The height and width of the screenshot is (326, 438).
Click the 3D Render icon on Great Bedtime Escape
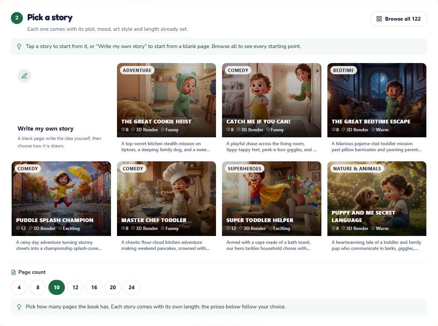click(x=343, y=130)
